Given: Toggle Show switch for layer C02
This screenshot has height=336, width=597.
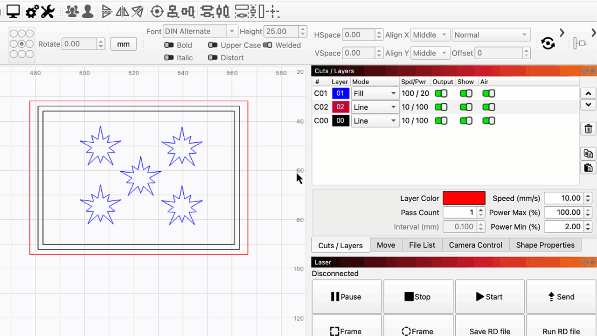Looking at the screenshot, I should coord(466,107).
